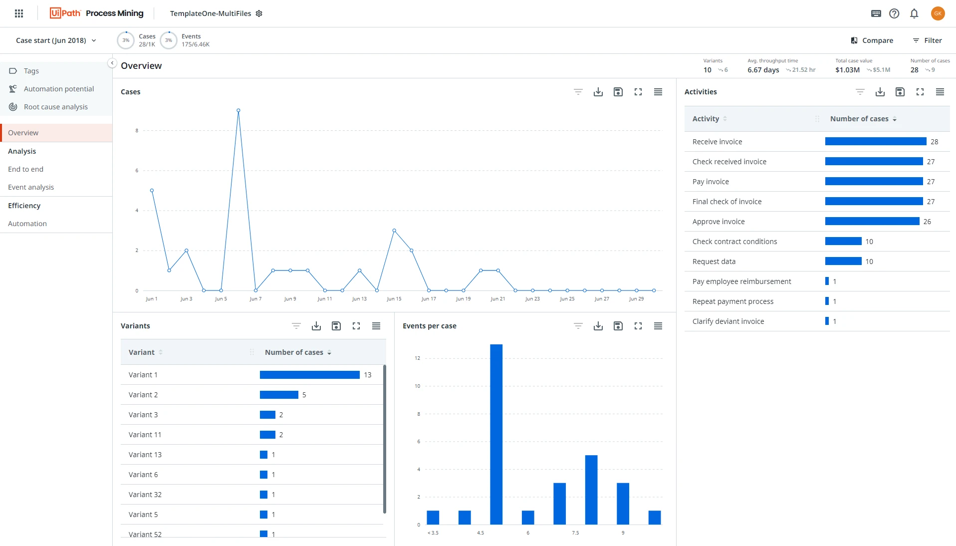Open the apps grid launcher

click(19, 13)
